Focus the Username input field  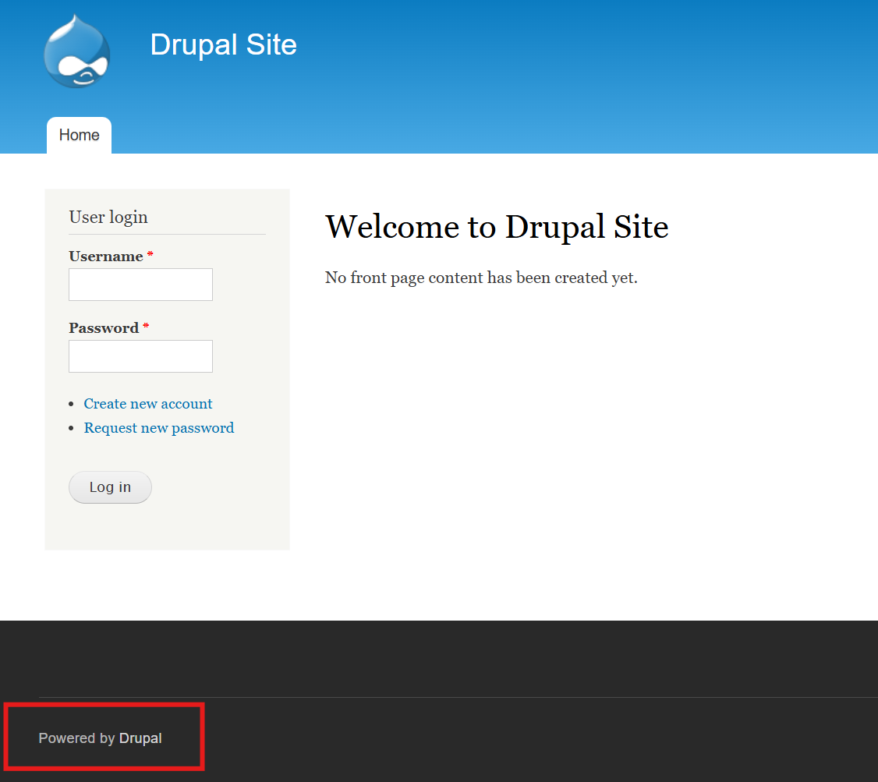pos(140,285)
